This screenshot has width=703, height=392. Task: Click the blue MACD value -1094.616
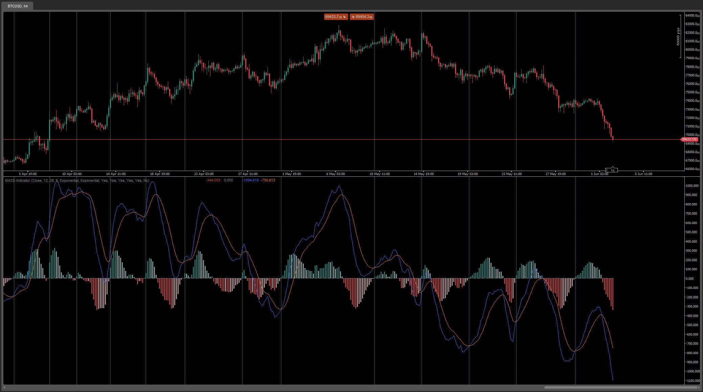(x=251, y=180)
